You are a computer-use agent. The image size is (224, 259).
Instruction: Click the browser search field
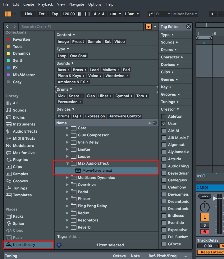81,27
